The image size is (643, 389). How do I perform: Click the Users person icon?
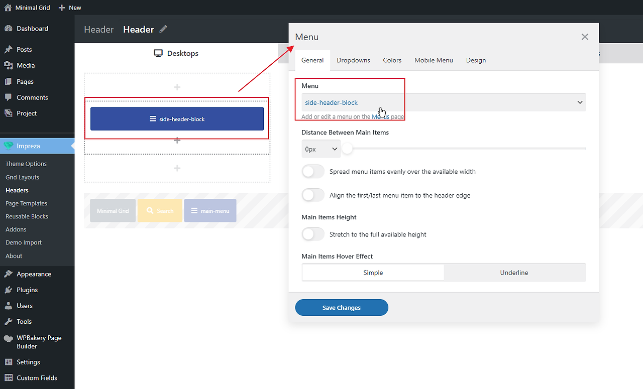[x=8, y=306]
